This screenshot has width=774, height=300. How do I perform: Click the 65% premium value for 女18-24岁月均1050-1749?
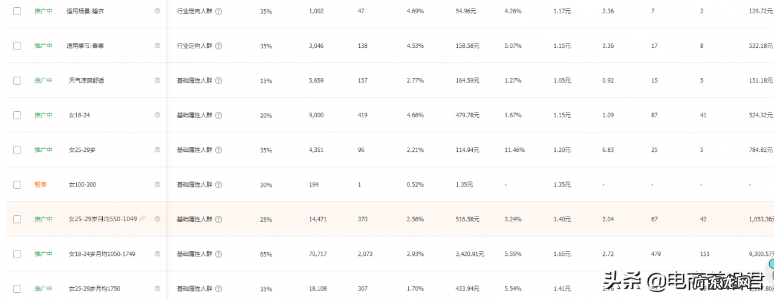pyautogui.click(x=266, y=255)
